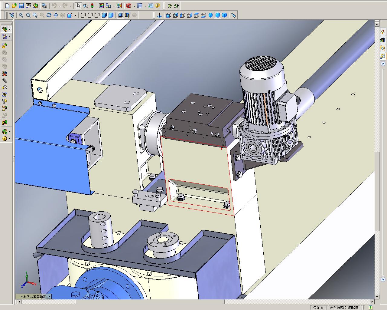Screen dimensions: 387x310
Task: Select the Zoom to Fit tool
Action: pyautogui.click(x=21, y=15)
